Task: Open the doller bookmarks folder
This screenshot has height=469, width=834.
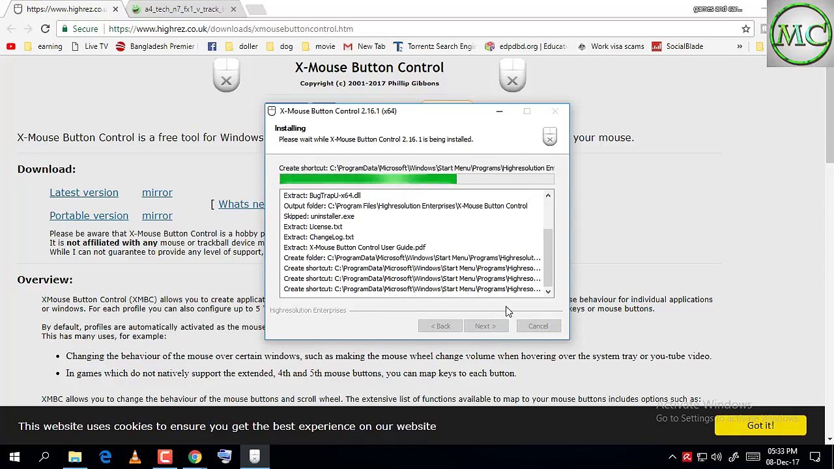Action: tap(241, 46)
